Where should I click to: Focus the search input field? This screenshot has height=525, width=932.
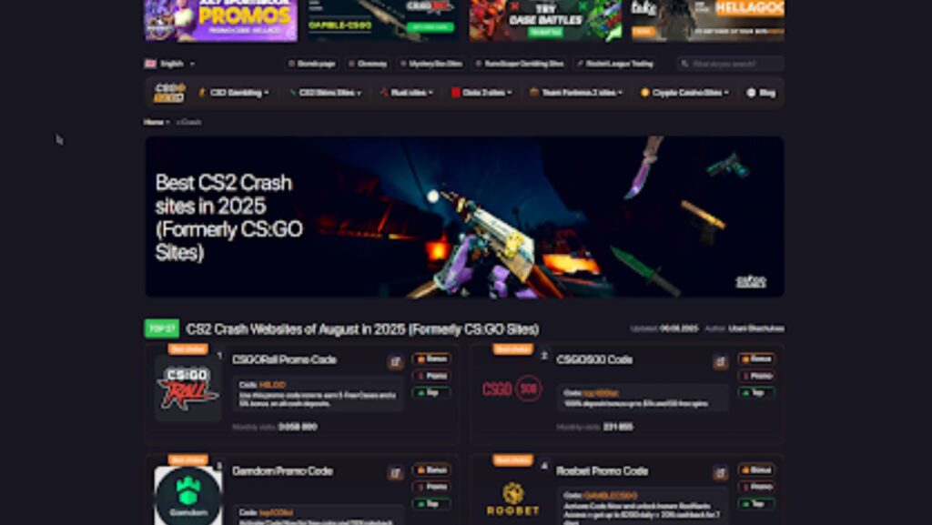pyautogui.click(x=731, y=64)
